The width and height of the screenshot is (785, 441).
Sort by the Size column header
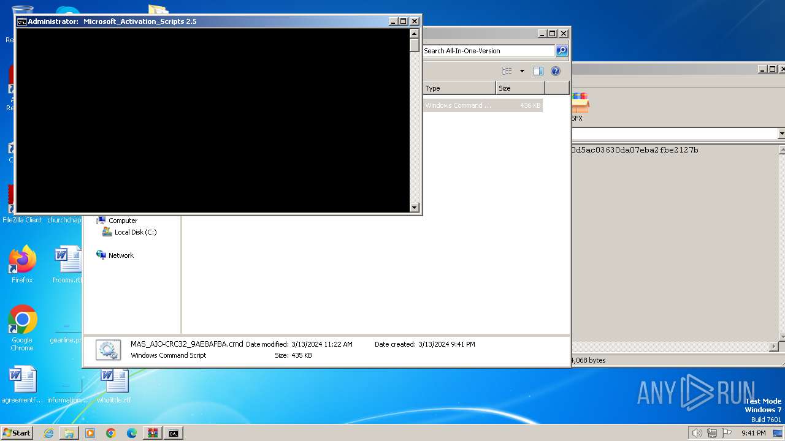click(520, 88)
